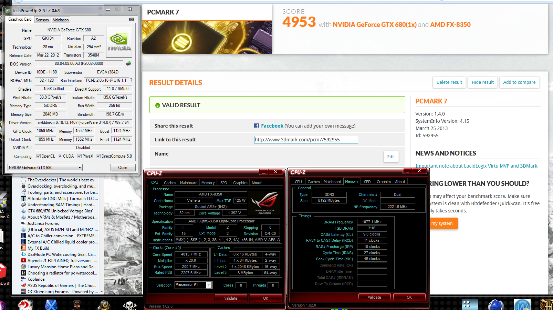The height and width of the screenshot is (310, 553).
Task: Open Graphics tab in CPU-Z processor window
Action: click(x=240, y=183)
